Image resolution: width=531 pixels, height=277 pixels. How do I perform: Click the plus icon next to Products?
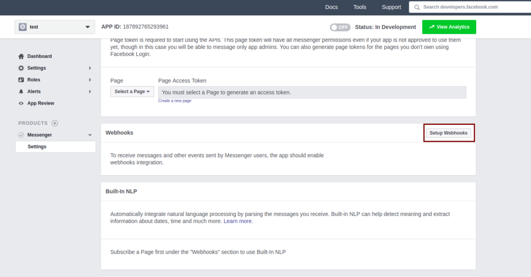click(55, 123)
